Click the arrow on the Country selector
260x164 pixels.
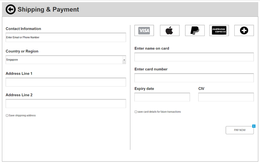click(x=124, y=60)
